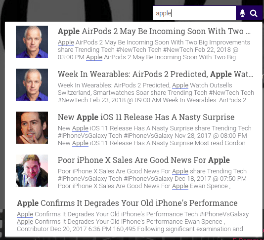Click underlined 'Apple' starting the AirPods snippet
Image resolution: width=264 pixels, height=240 pixels.
(66, 42)
